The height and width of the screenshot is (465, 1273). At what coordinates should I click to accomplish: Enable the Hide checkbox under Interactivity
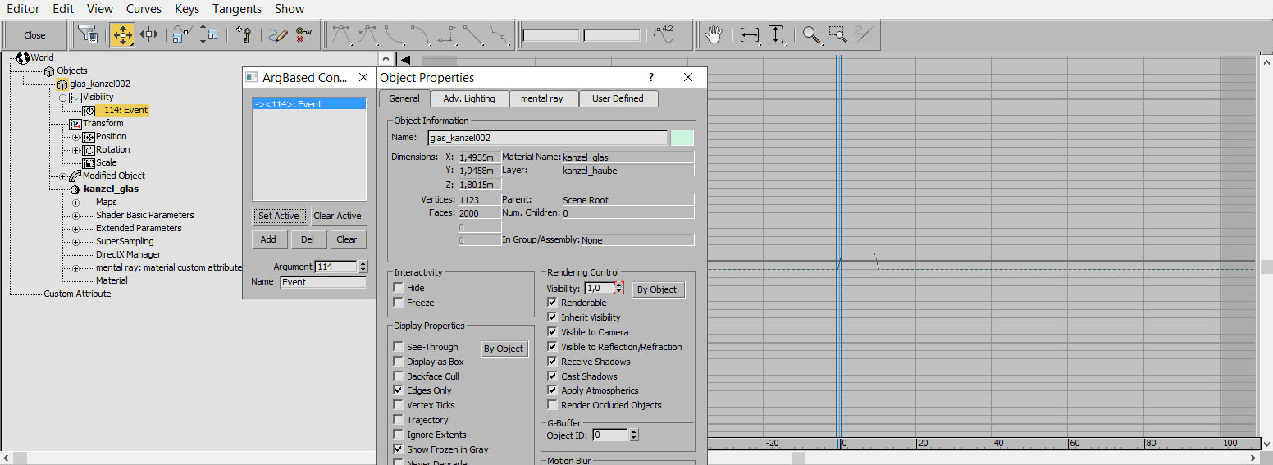[x=399, y=288]
